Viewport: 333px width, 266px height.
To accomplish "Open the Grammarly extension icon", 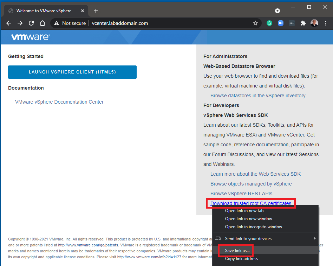I will click(269, 23).
